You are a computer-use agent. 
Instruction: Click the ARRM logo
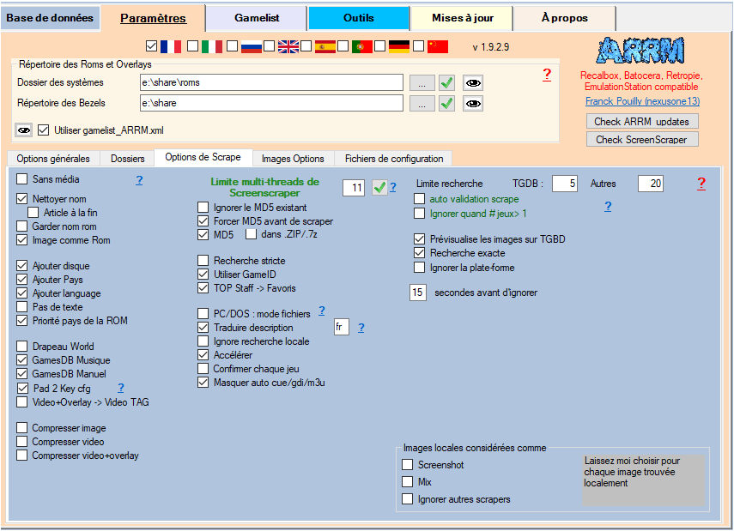pyautogui.click(x=641, y=51)
